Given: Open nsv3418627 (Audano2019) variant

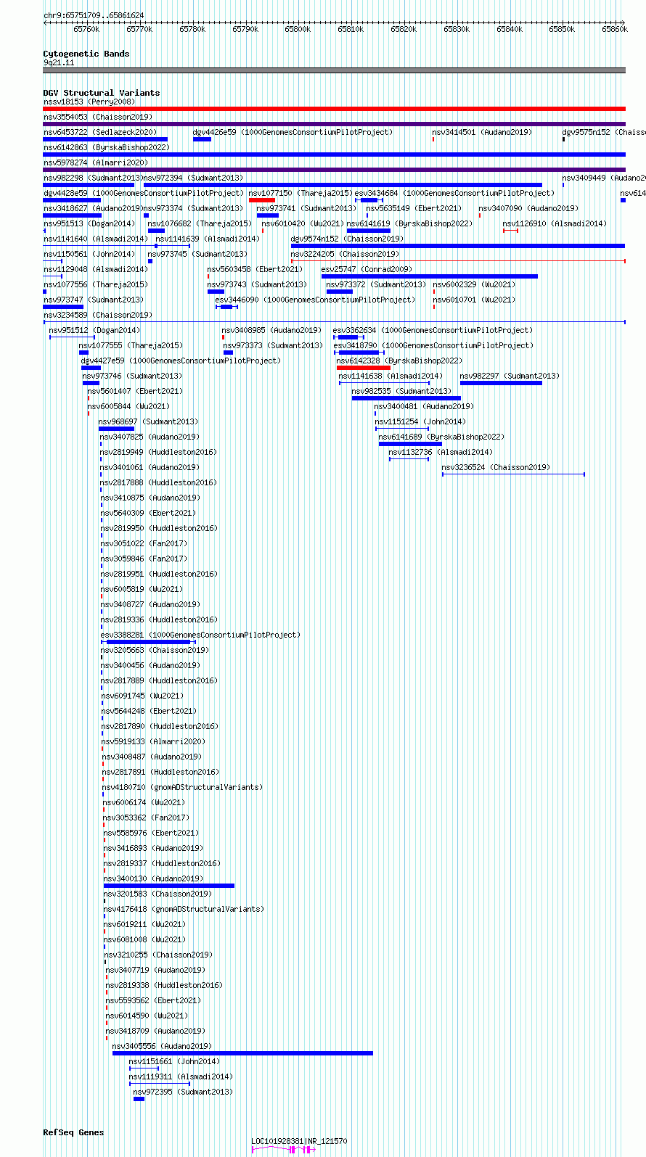Looking at the screenshot, I should pyautogui.click(x=93, y=208).
